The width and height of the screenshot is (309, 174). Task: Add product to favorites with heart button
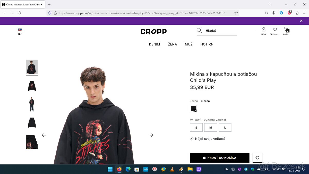[257, 158]
